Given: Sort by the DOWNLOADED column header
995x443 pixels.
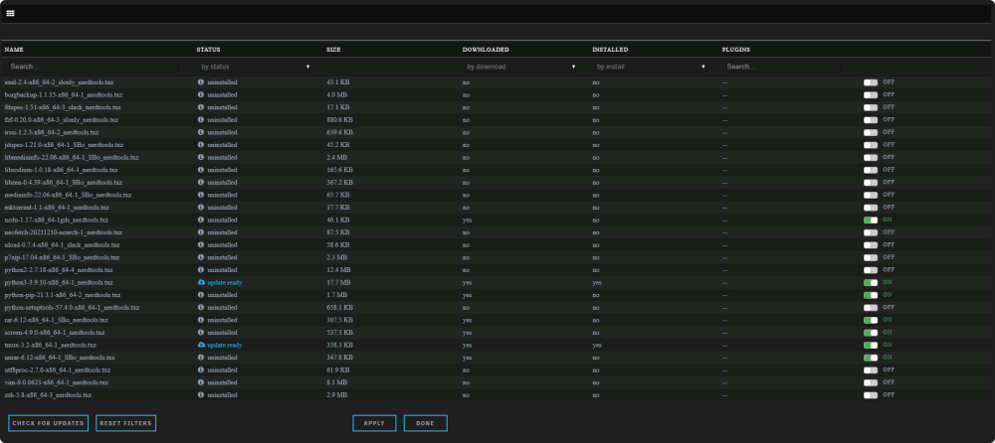Looking at the screenshot, I should click(486, 50).
